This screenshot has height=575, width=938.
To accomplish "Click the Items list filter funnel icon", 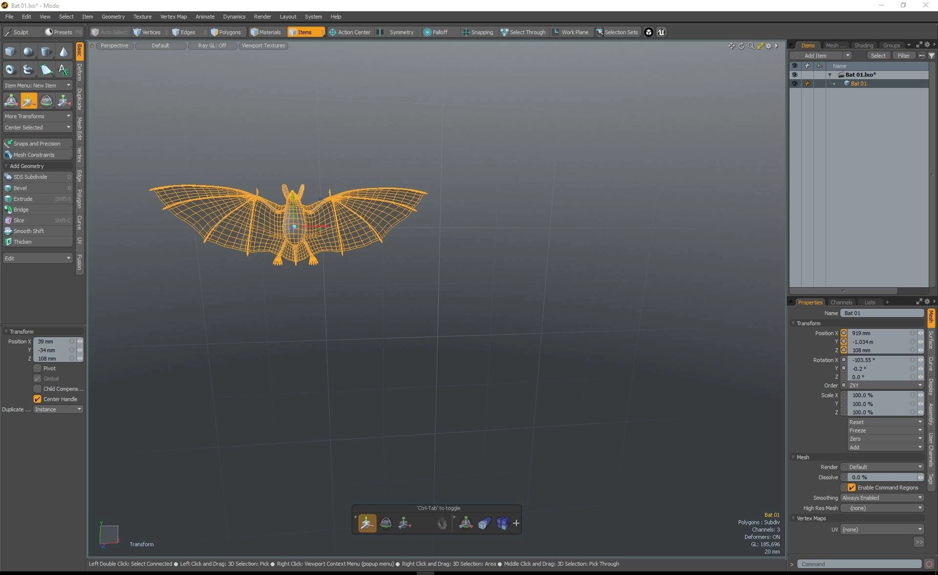I will pos(931,56).
